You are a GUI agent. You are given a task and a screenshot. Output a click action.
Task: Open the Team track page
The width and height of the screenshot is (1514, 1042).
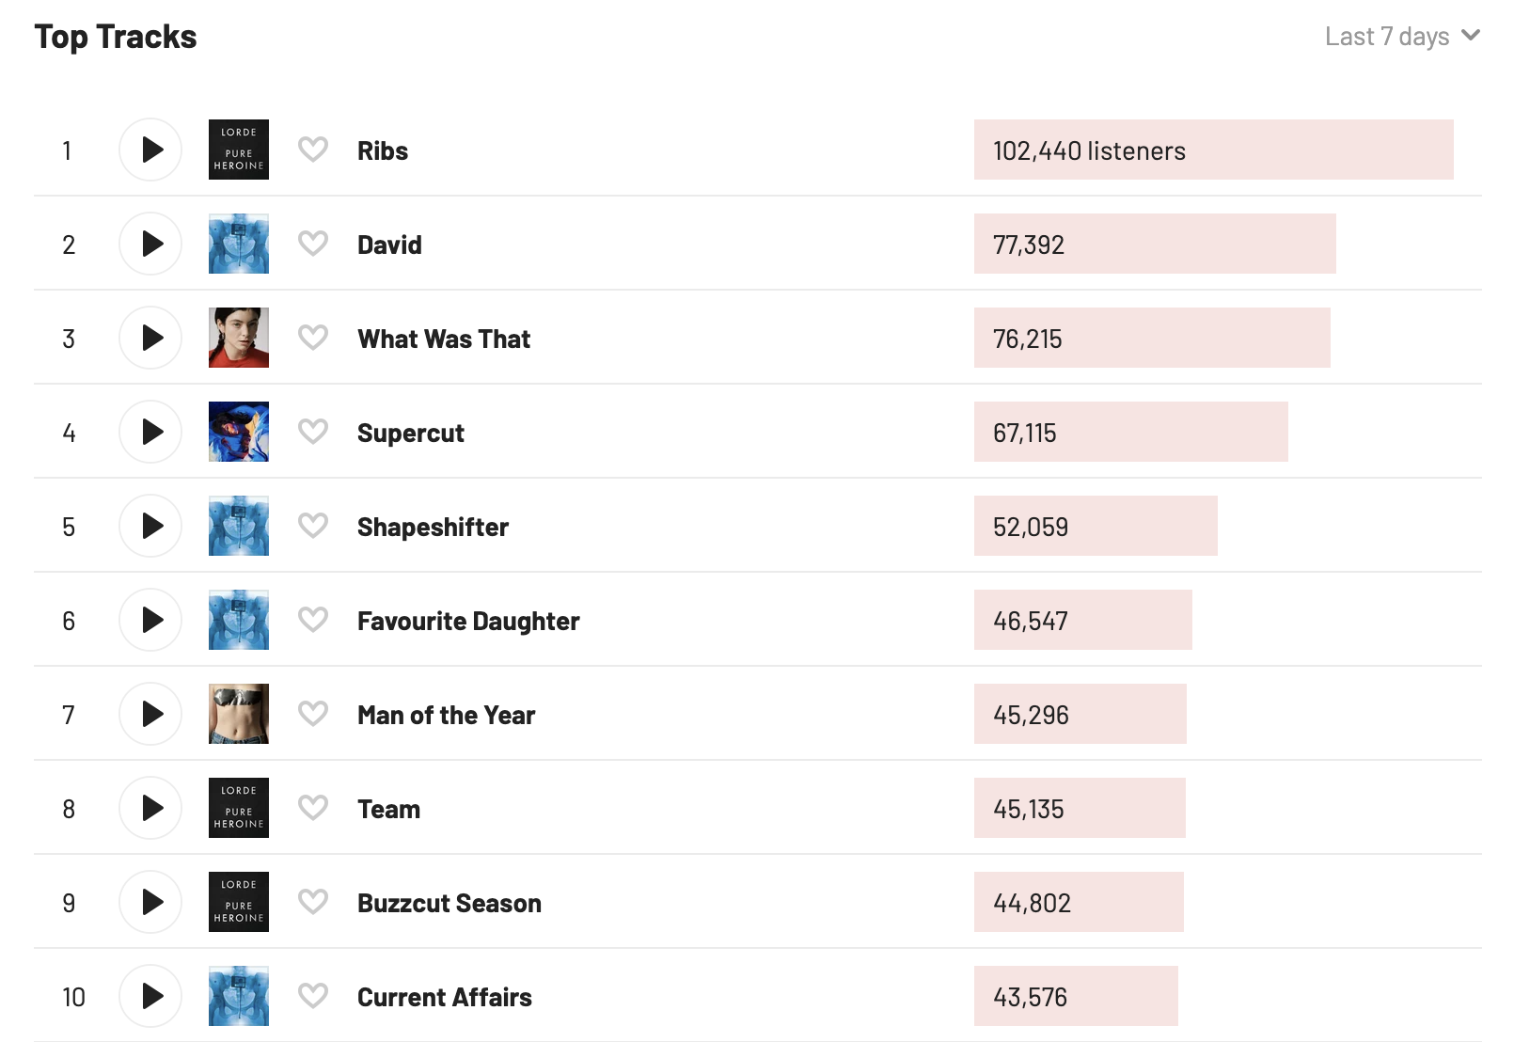[388, 809]
